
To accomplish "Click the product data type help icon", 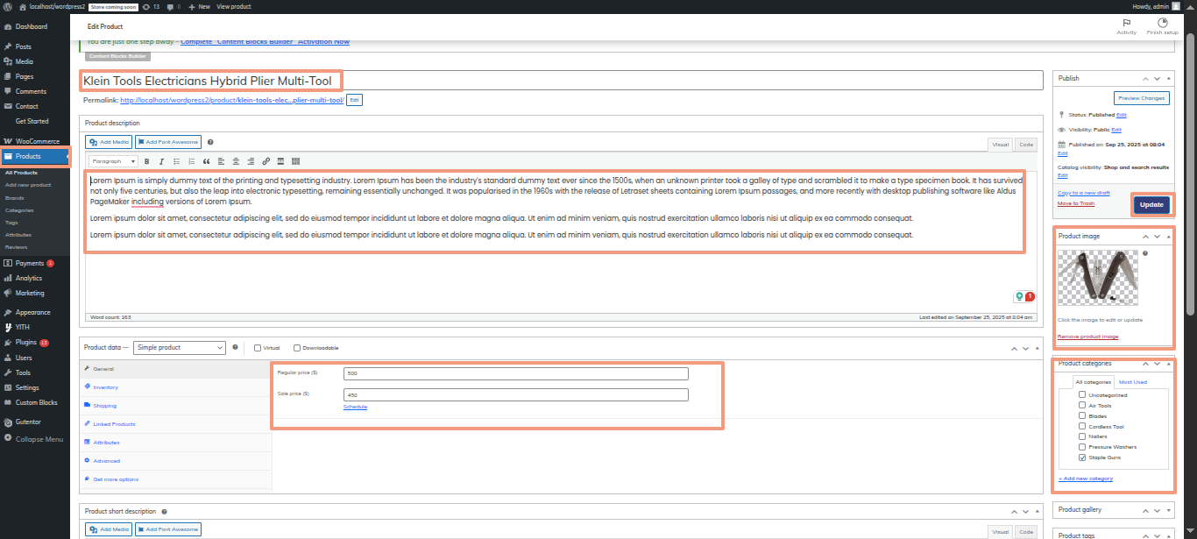I will coord(236,347).
